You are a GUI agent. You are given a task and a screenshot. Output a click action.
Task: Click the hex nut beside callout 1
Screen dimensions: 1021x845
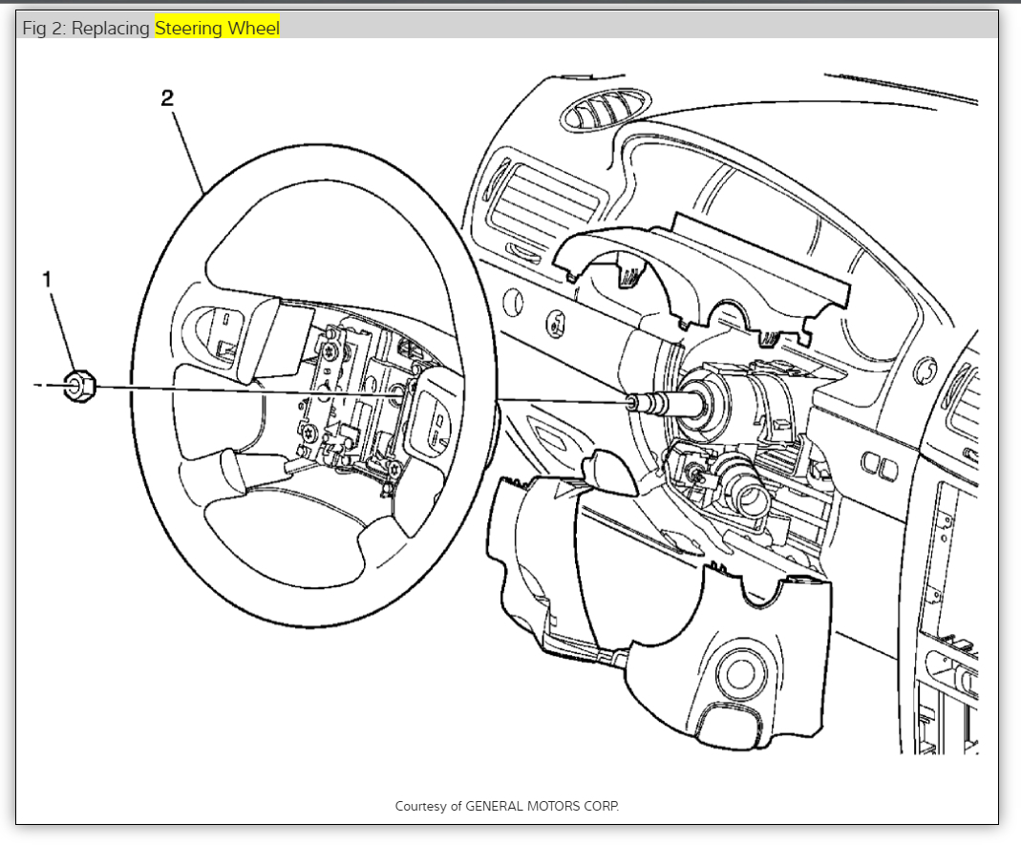point(77,386)
